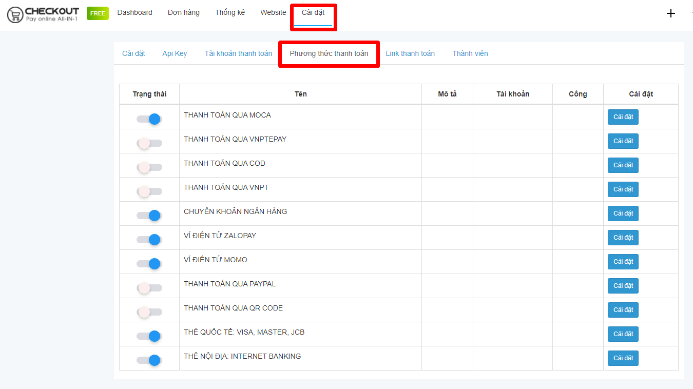Click Cài đặt button for VNPTEPAY
The width and height of the screenshot is (693, 389).
[x=623, y=141]
